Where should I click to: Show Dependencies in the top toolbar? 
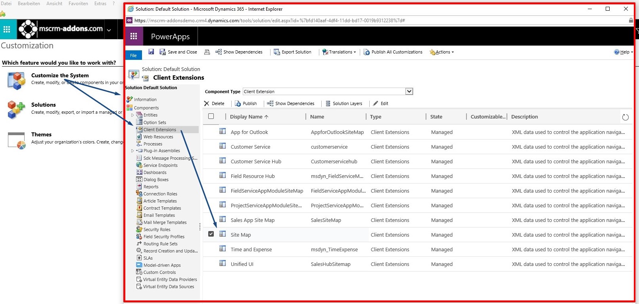tap(239, 52)
